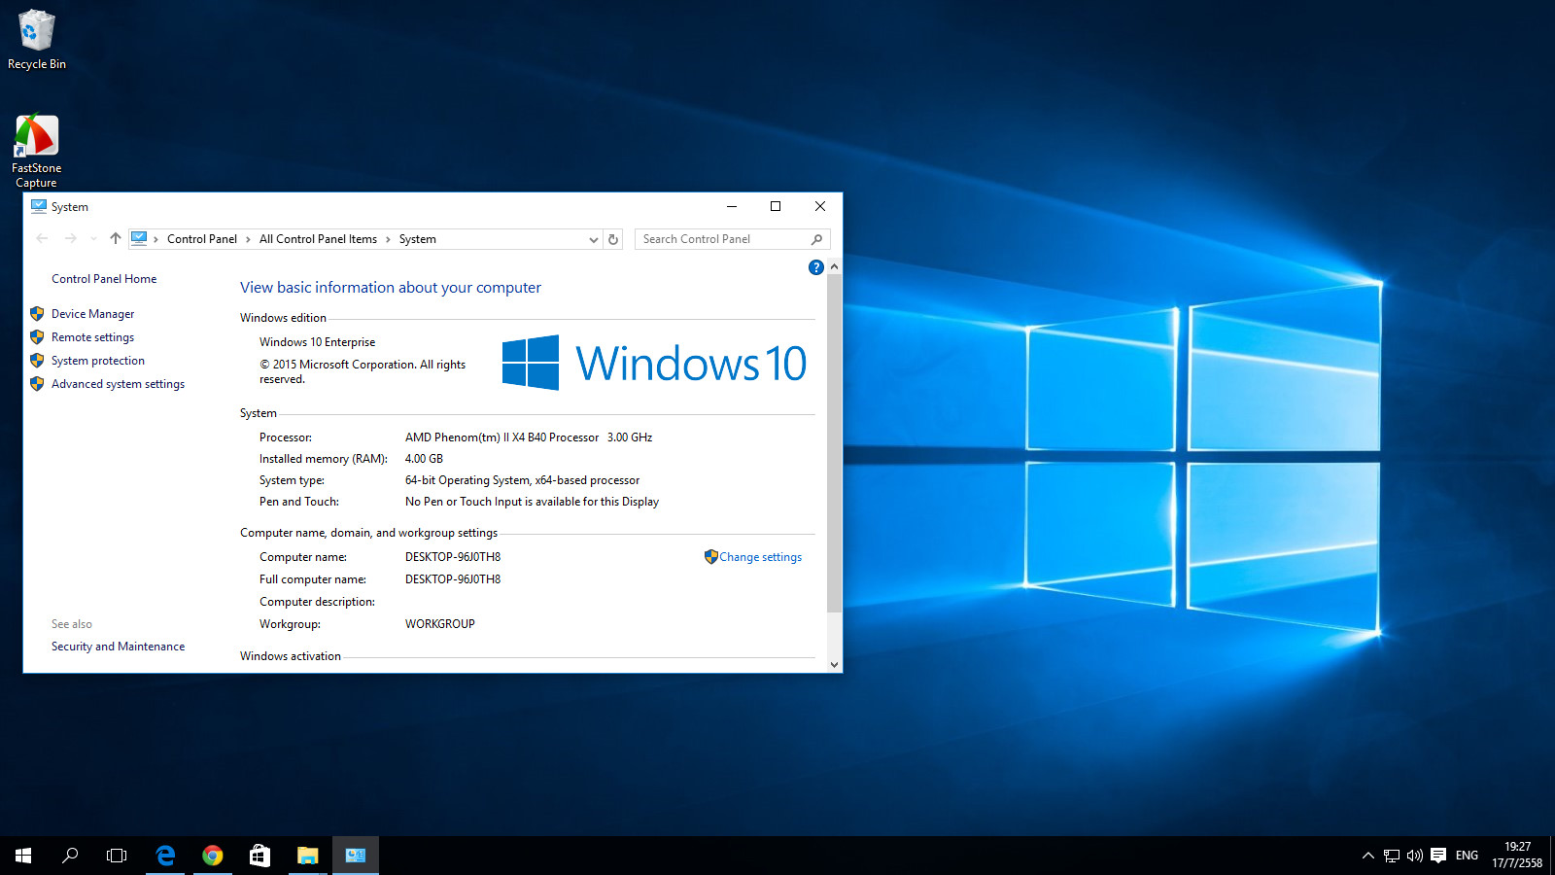Viewport: 1555px width, 875px height.
Task: Click the help question mark icon
Action: tap(815, 267)
